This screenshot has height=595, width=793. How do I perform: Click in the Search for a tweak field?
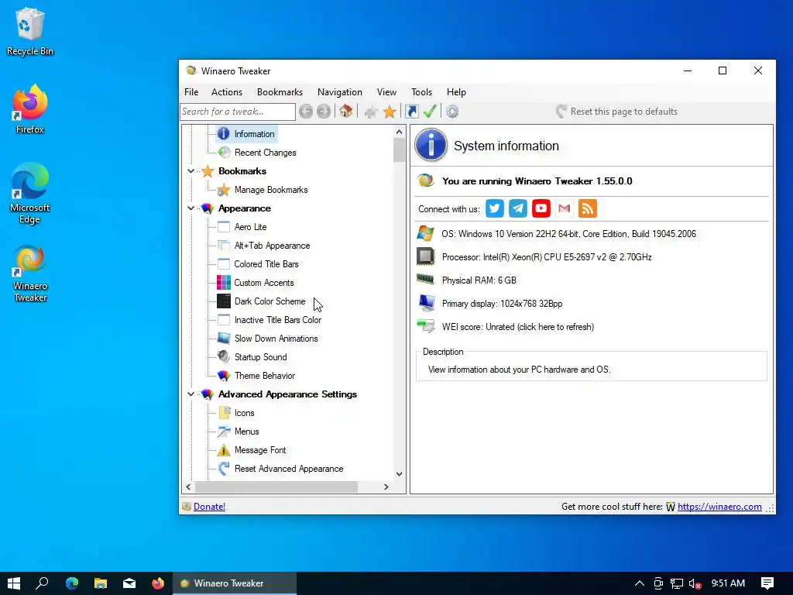click(238, 112)
